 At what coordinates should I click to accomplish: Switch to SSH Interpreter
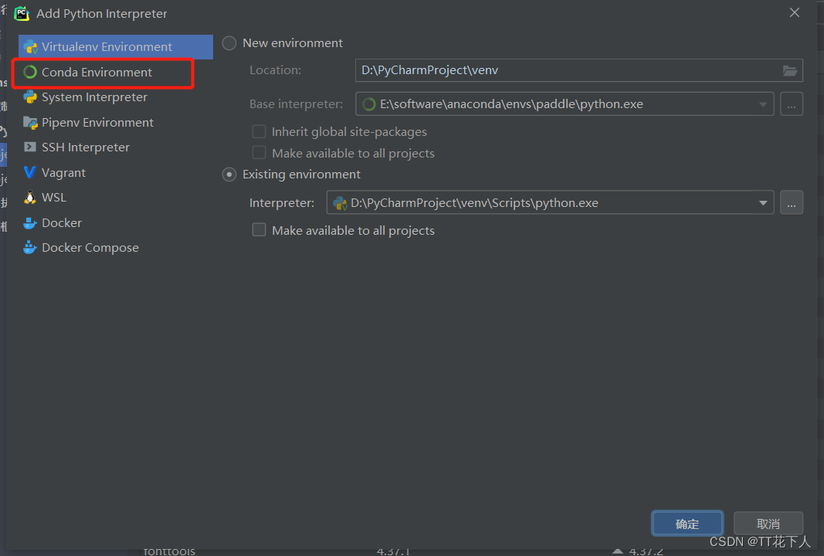116,147
